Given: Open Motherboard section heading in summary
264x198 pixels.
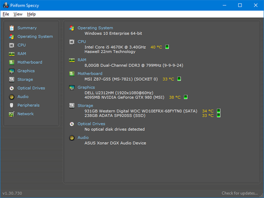Looking at the screenshot, I should (x=90, y=74).
